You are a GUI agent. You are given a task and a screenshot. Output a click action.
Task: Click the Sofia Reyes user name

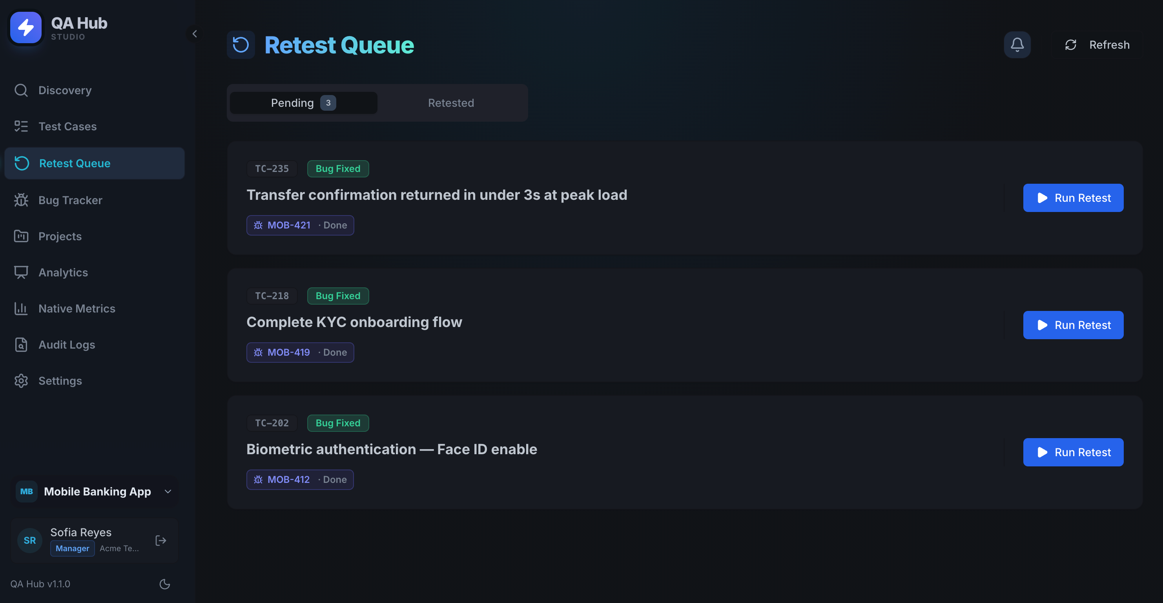pos(81,533)
